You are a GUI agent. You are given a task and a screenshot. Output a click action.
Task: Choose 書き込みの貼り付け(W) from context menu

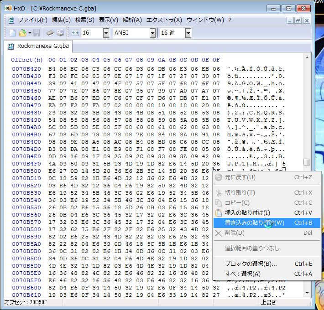pyautogui.click(x=267, y=223)
